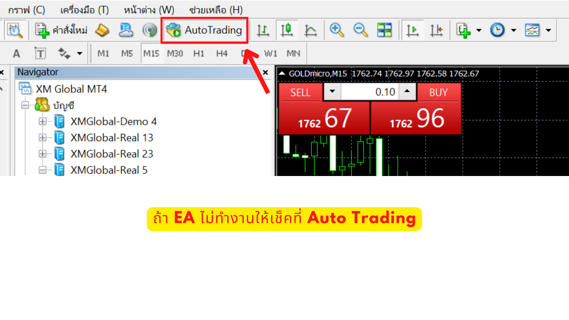This screenshot has height=320, width=569.
Task: Select the M5 timeframe
Action: click(x=127, y=54)
